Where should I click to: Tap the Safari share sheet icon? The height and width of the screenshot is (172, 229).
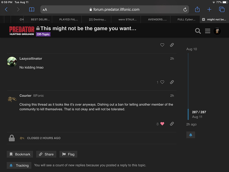[197, 10]
